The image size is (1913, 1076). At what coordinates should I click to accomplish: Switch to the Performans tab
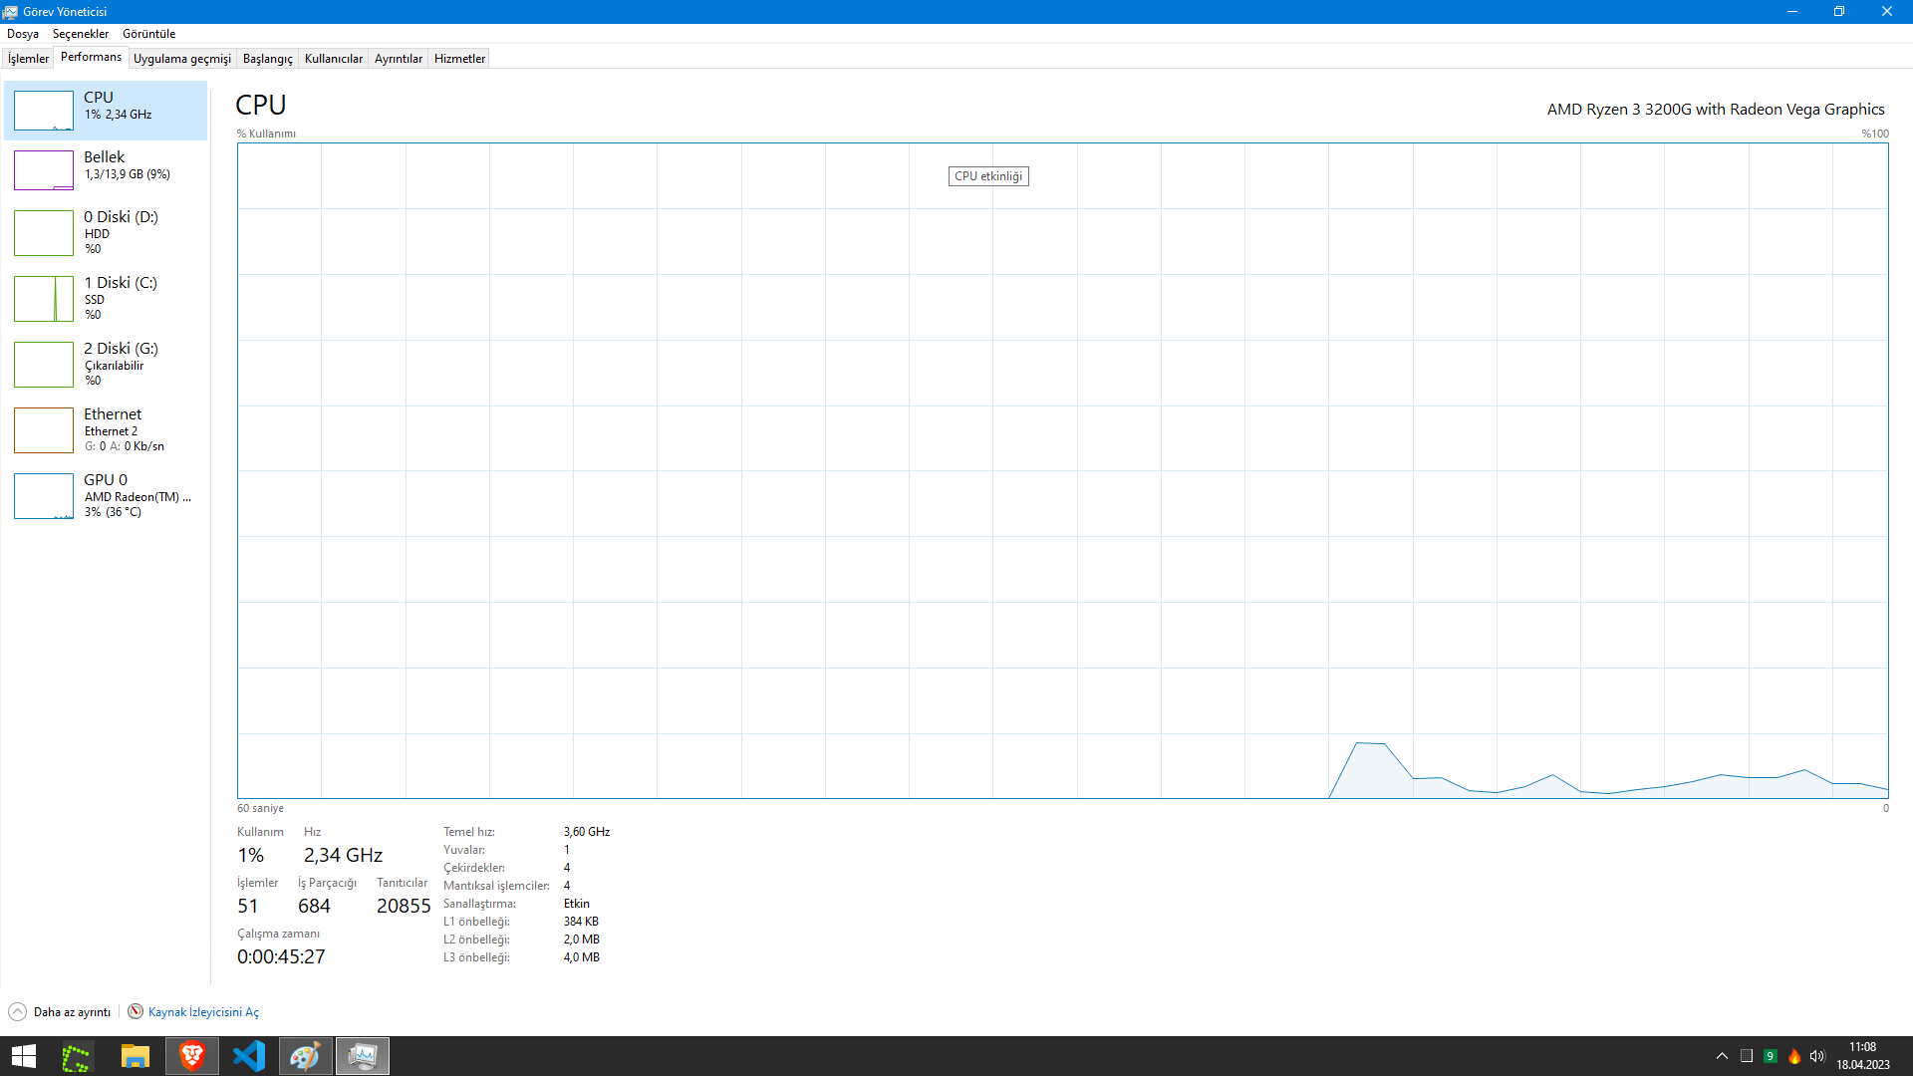(91, 57)
